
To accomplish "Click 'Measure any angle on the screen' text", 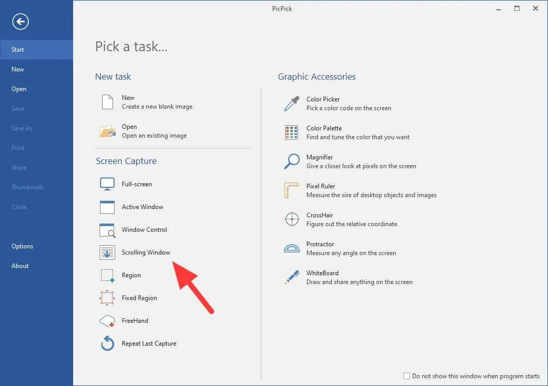I will point(351,253).
